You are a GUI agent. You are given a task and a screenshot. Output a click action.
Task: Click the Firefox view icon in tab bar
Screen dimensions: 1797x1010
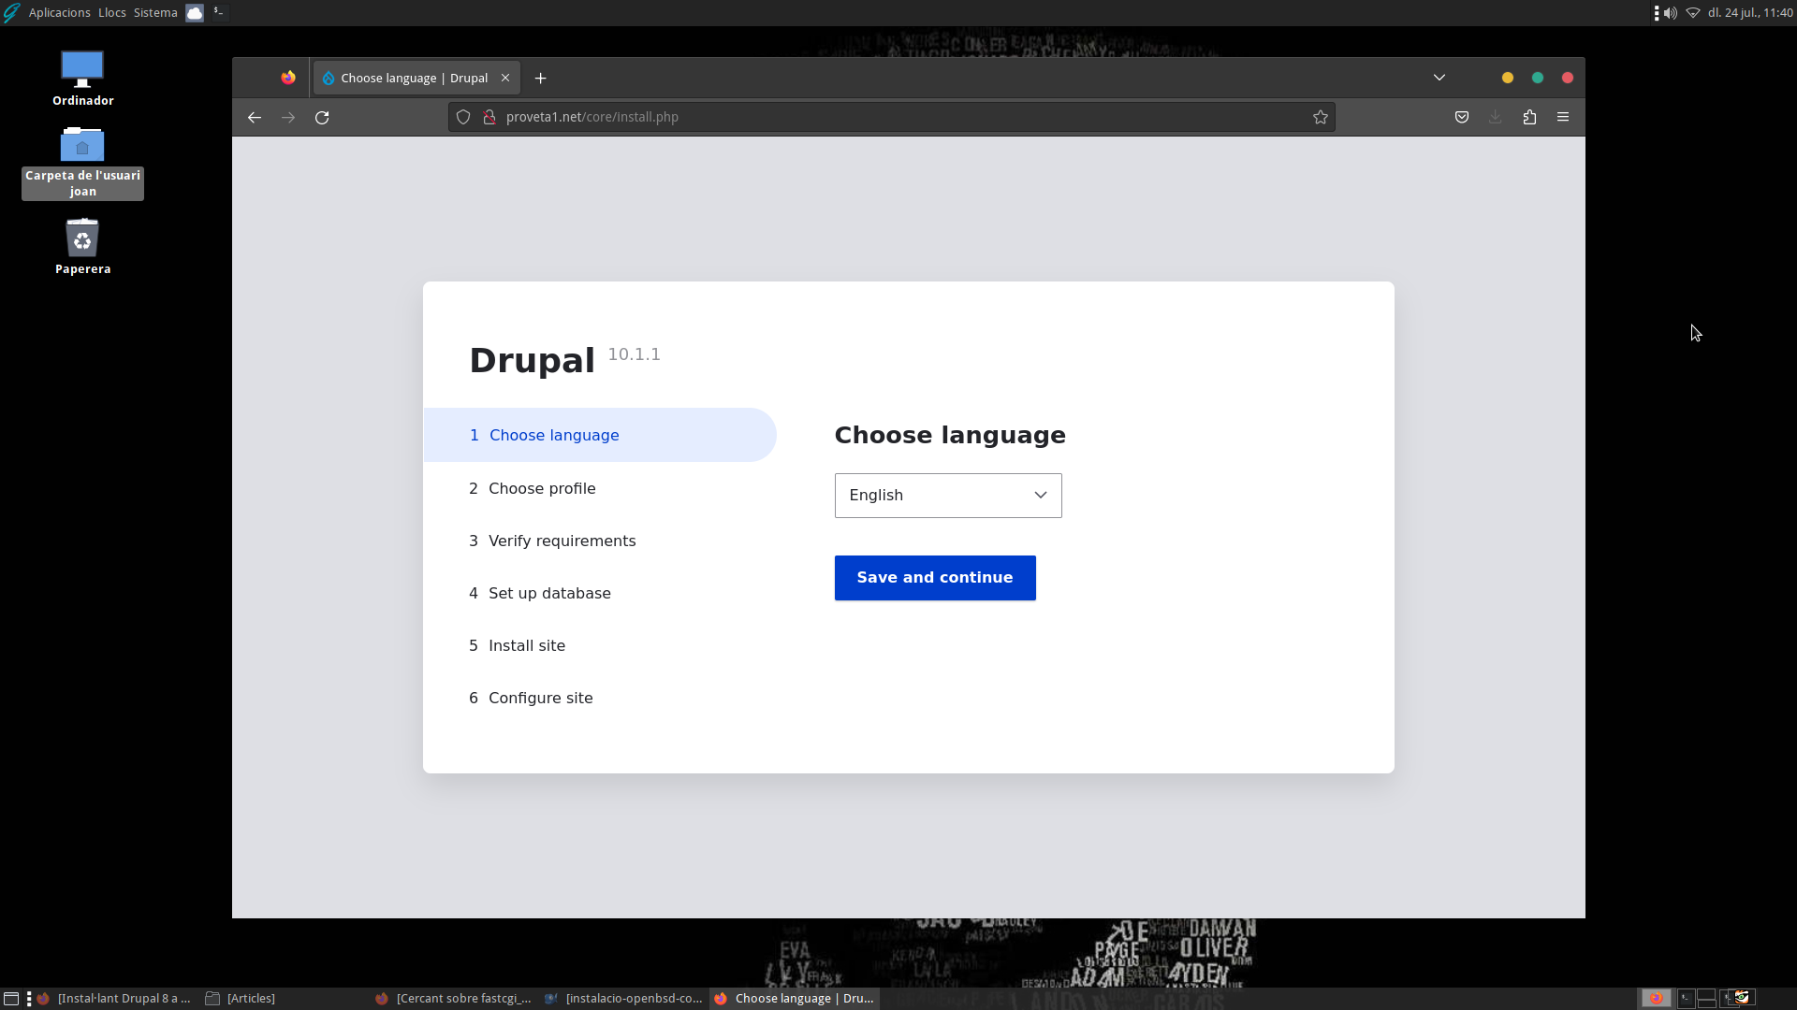click(x=288, y=78)
